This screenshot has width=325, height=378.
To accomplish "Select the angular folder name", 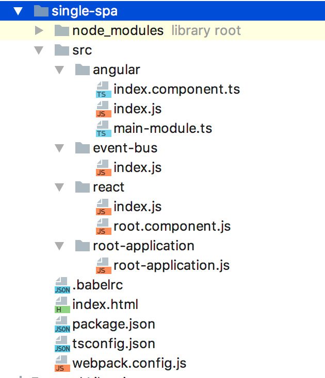I will (x=117, y=70).
